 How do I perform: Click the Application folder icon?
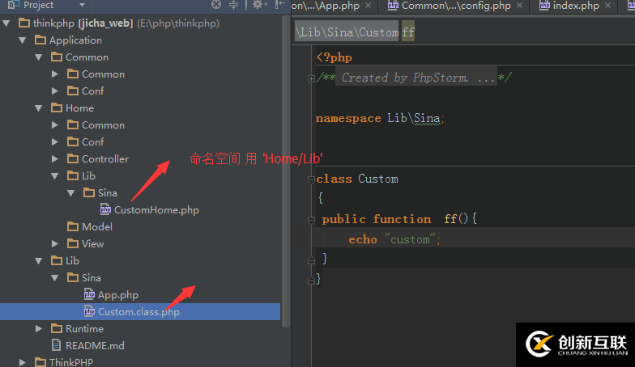[40, 40]
